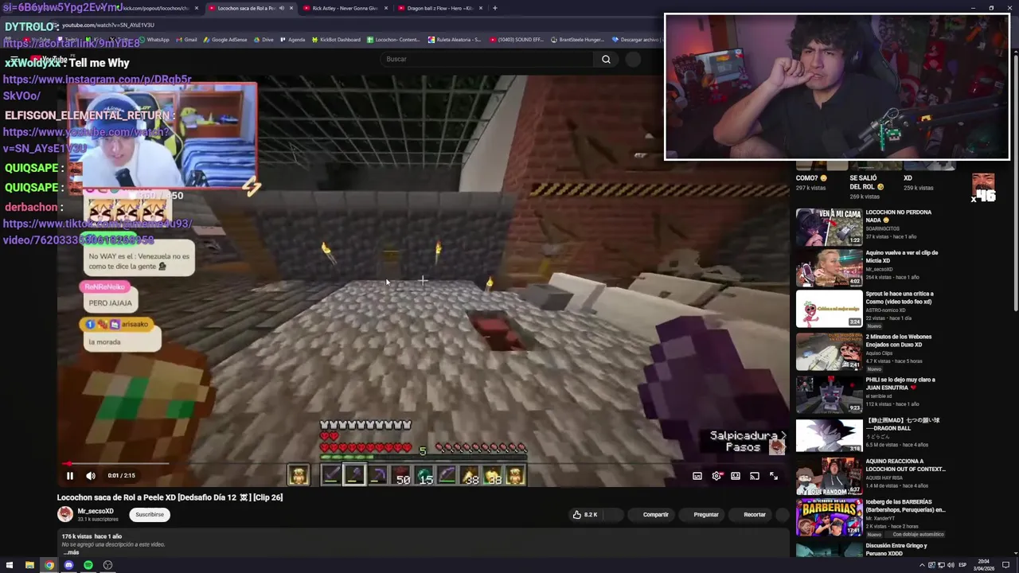
Task: Focus the Buscar search field
Action: [x=487, y=59]
